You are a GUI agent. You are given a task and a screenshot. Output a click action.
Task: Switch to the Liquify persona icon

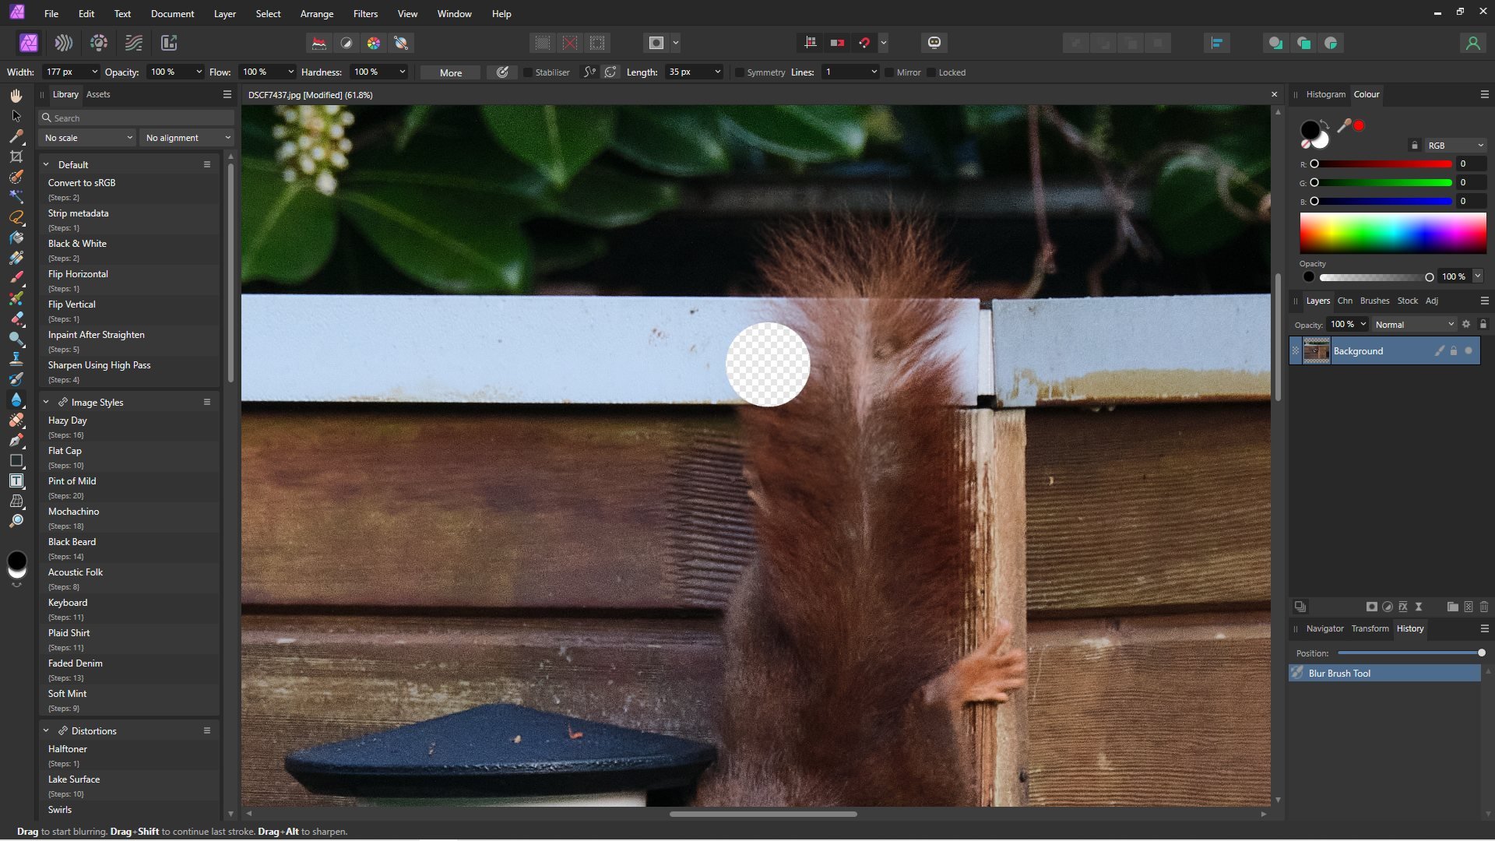[x=64, y=43]
